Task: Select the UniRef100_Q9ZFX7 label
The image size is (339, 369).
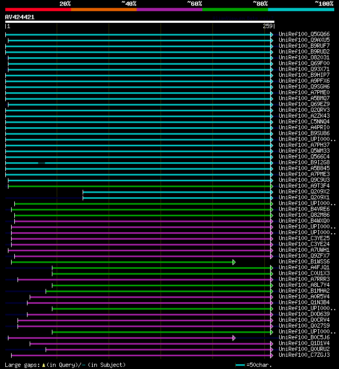Action: click(x=304, y=256)
